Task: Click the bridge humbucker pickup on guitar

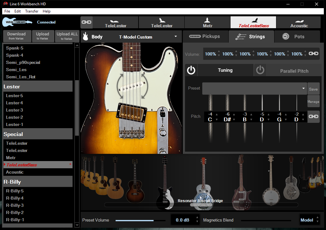Action: tap(131, 112)
